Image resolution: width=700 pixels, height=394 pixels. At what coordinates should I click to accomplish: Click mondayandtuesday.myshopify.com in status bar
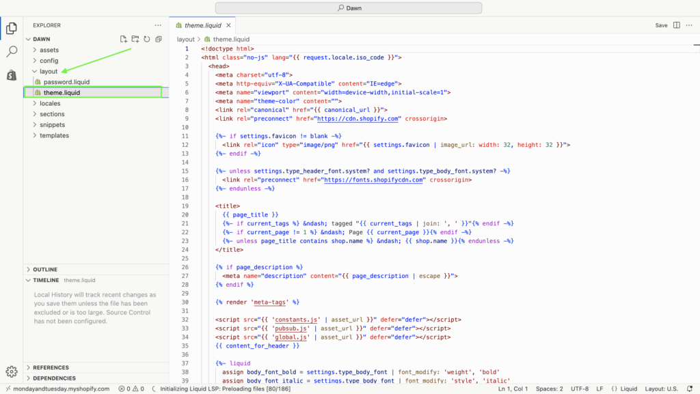coord(61,389)
